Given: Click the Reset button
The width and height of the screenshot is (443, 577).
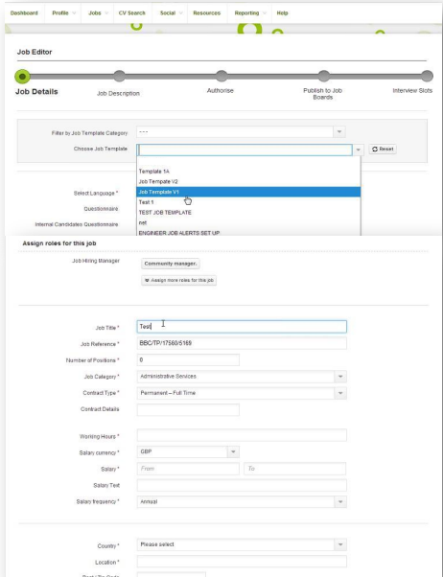Looking at the screenshot, I should (x=383, y=149).
